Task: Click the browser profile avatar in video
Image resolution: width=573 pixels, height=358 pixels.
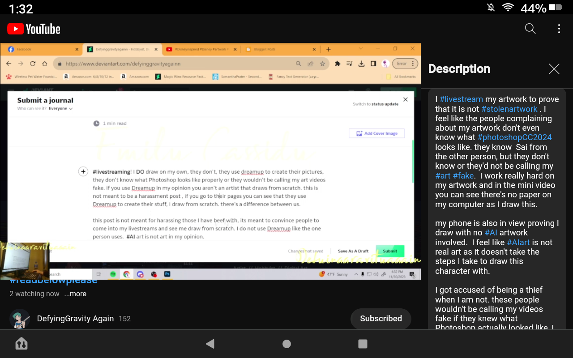Action: click(385, 64)
